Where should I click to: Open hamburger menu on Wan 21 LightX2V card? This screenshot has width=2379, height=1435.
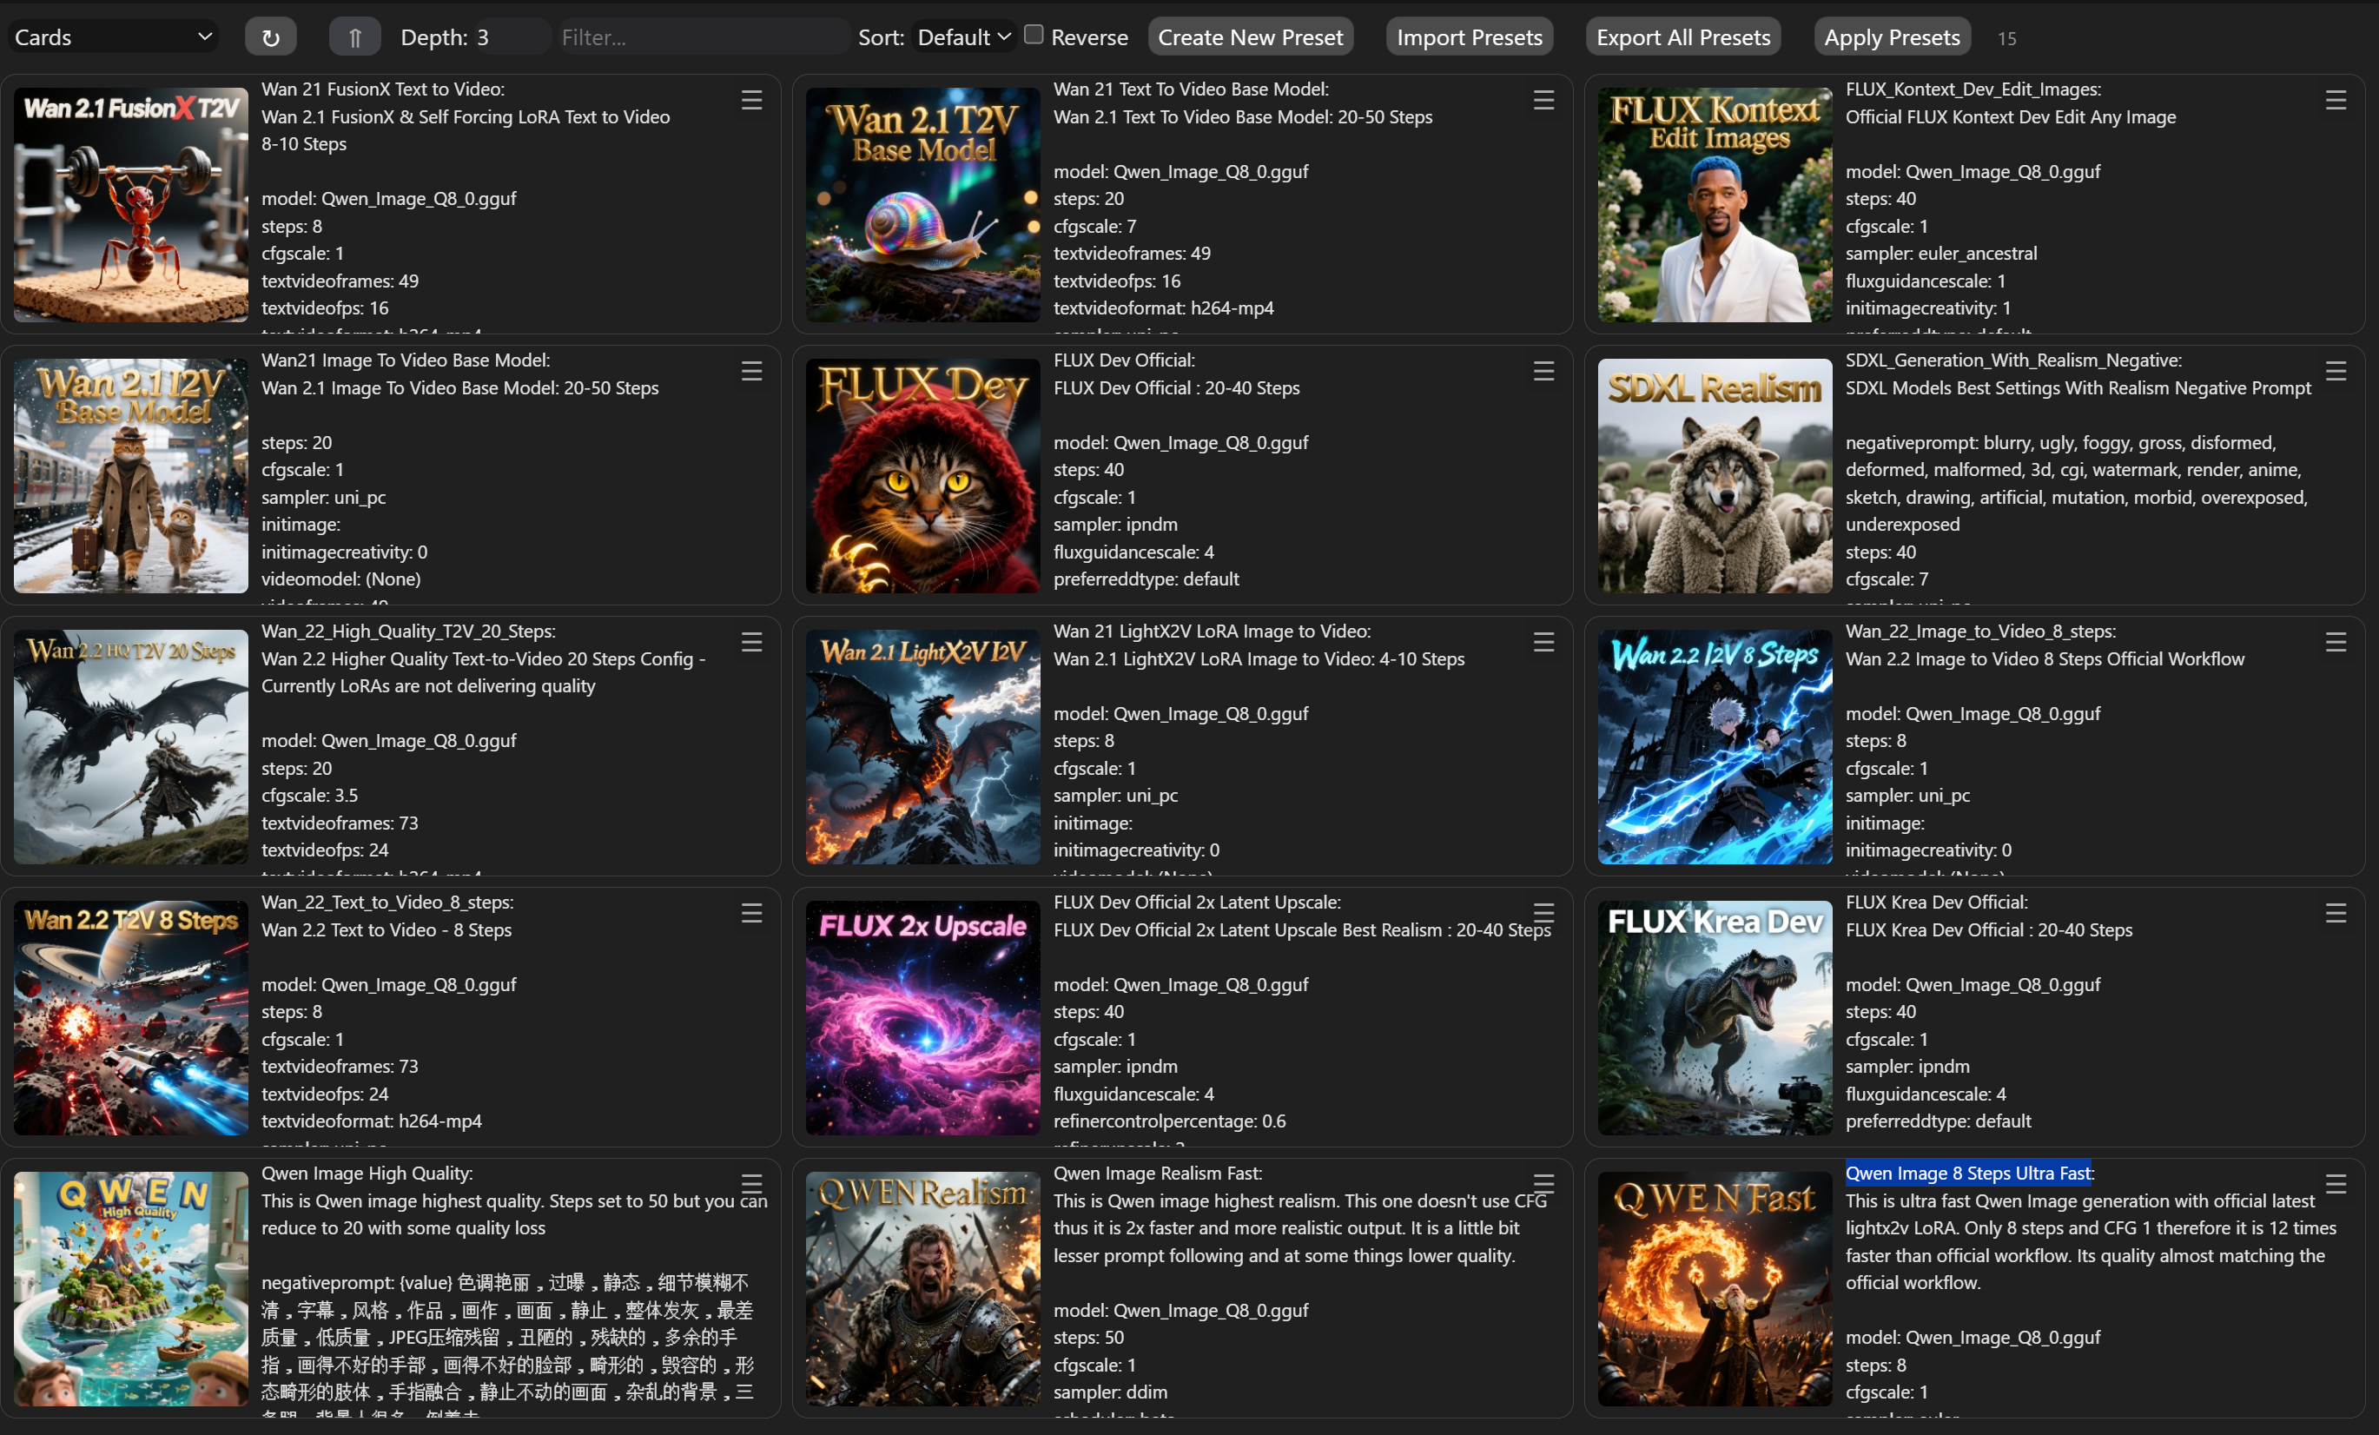1543,643
